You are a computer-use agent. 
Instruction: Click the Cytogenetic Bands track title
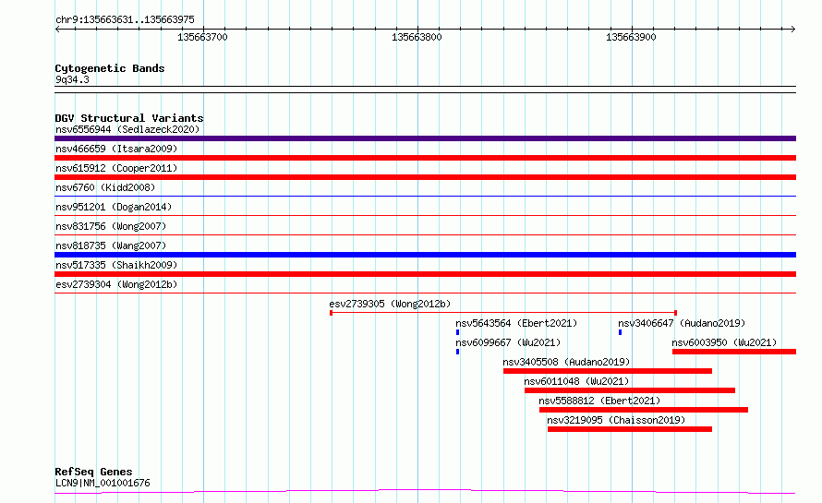point(110,68)
